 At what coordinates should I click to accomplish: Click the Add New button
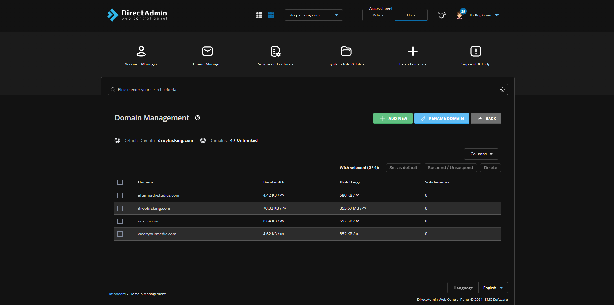click(x=393, y=119)
